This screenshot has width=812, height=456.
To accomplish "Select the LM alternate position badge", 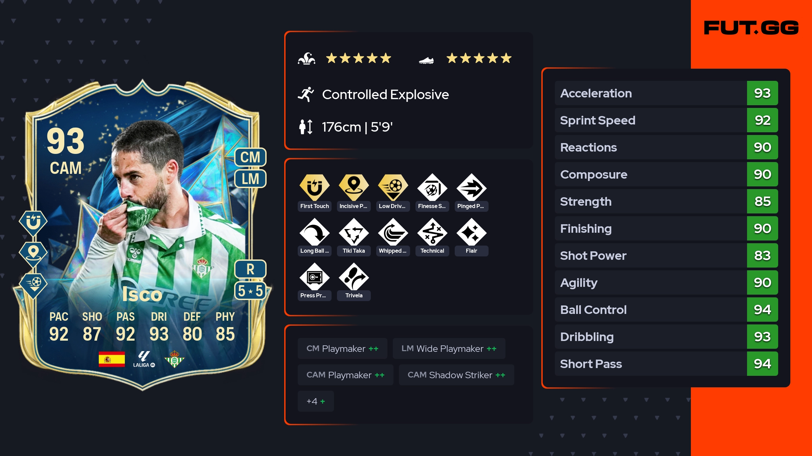I will click(250, 179).
